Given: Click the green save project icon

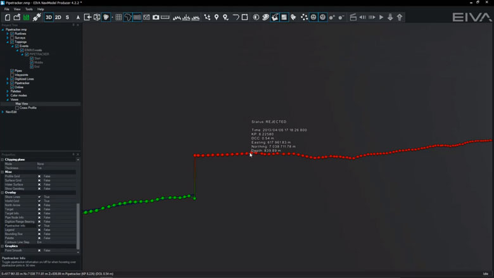Looking at the screenshot, I should pos(26,17).
